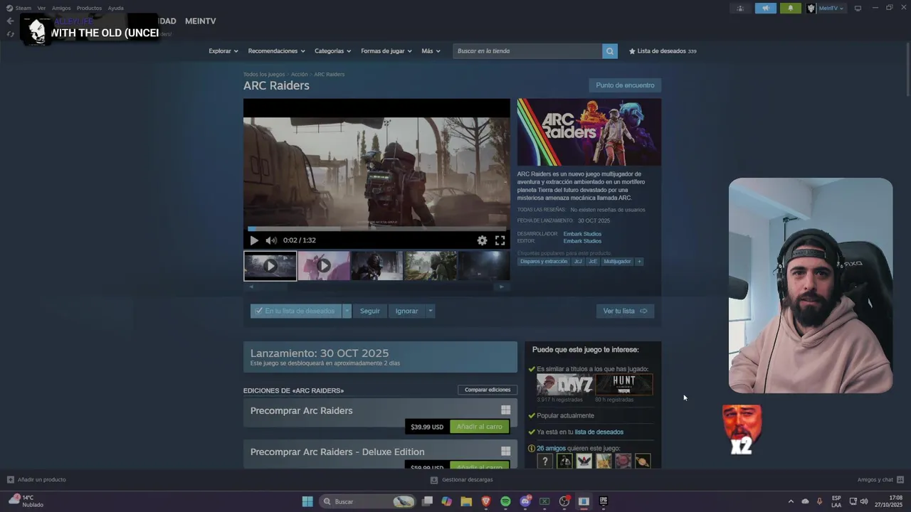Viewport: 911px width, 512px height.
Task: Open the Amigos menu
Action: [x=61, y=8]
